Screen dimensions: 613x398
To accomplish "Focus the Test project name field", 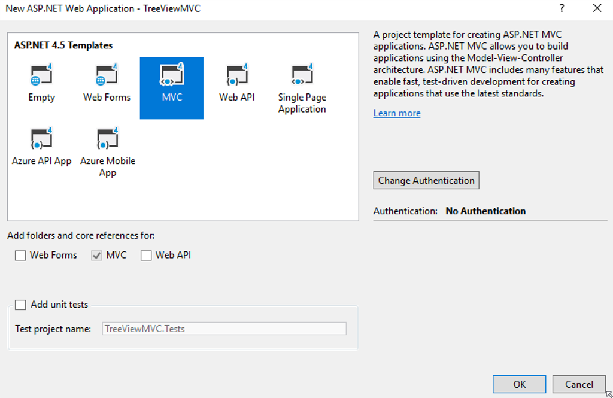I will (224, 329).
